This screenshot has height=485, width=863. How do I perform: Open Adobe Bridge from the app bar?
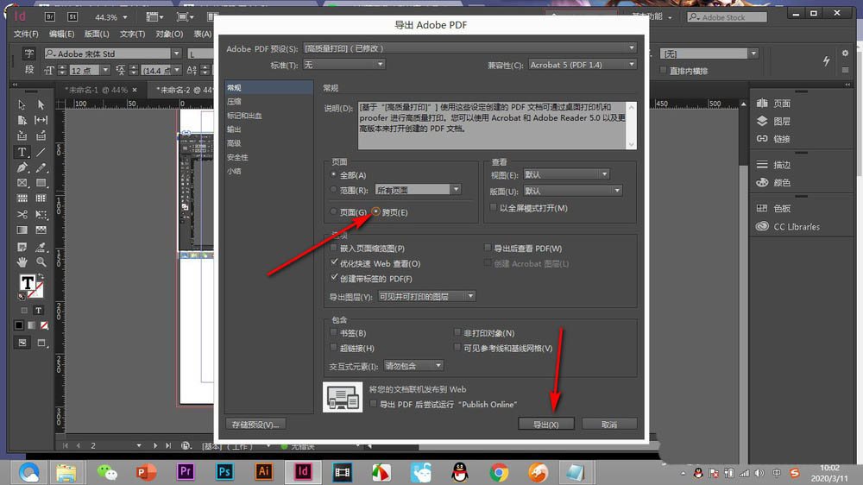click(49, 17)
